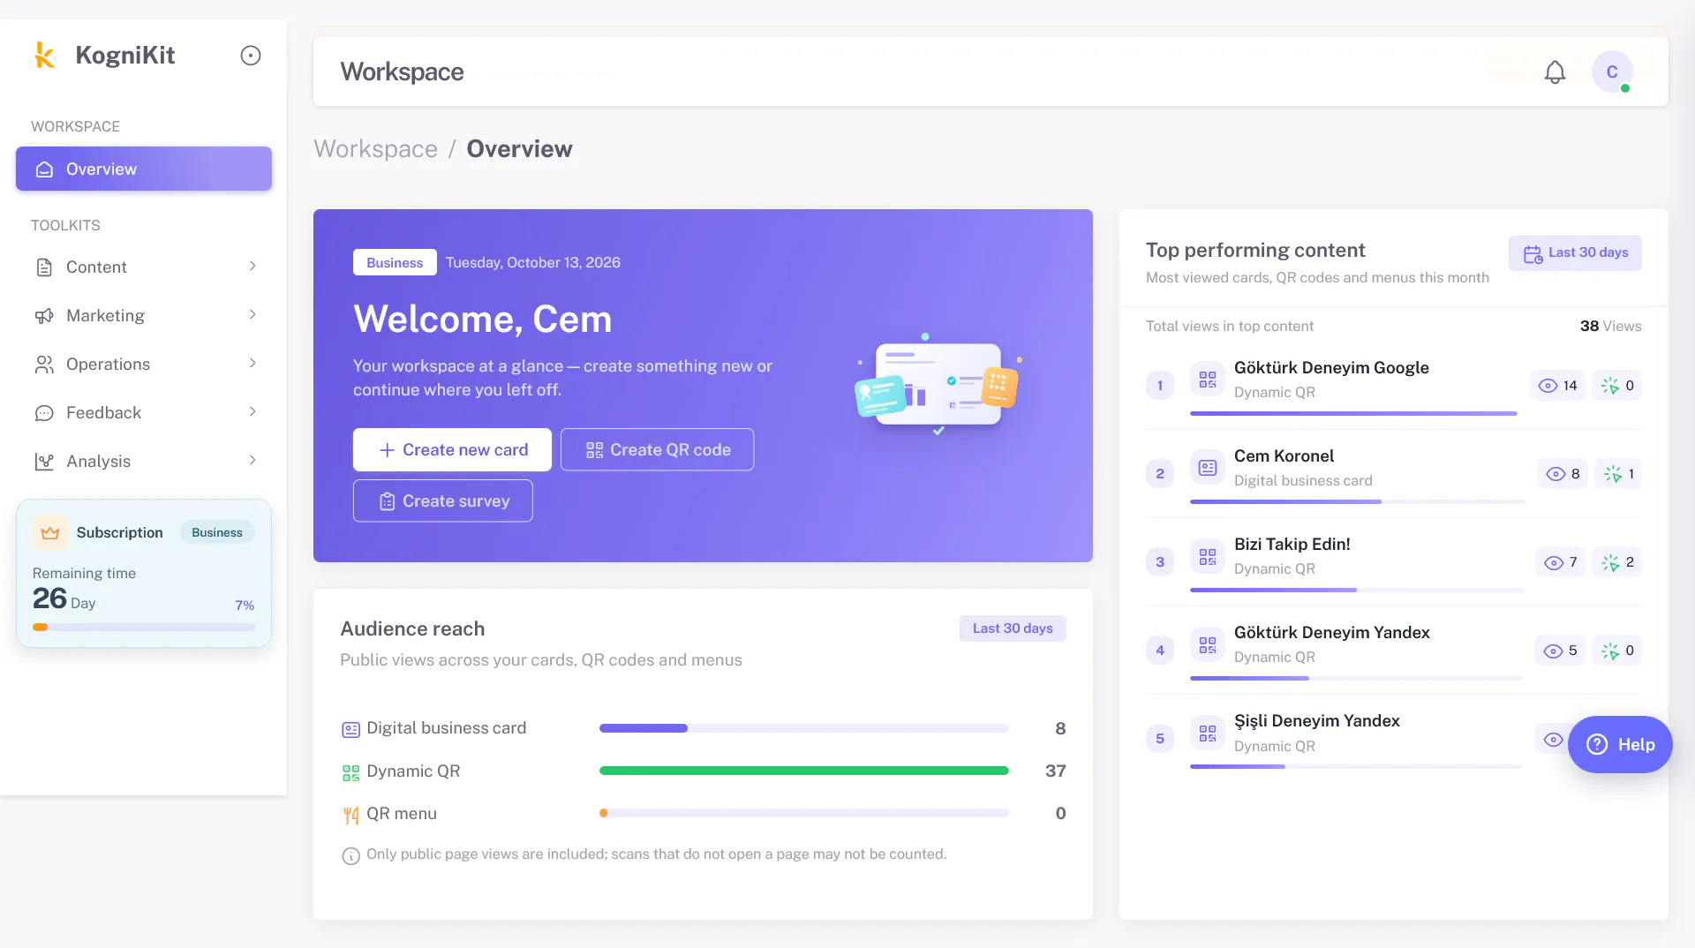
Task: Open the Help button
Action: coord(1620,745)
